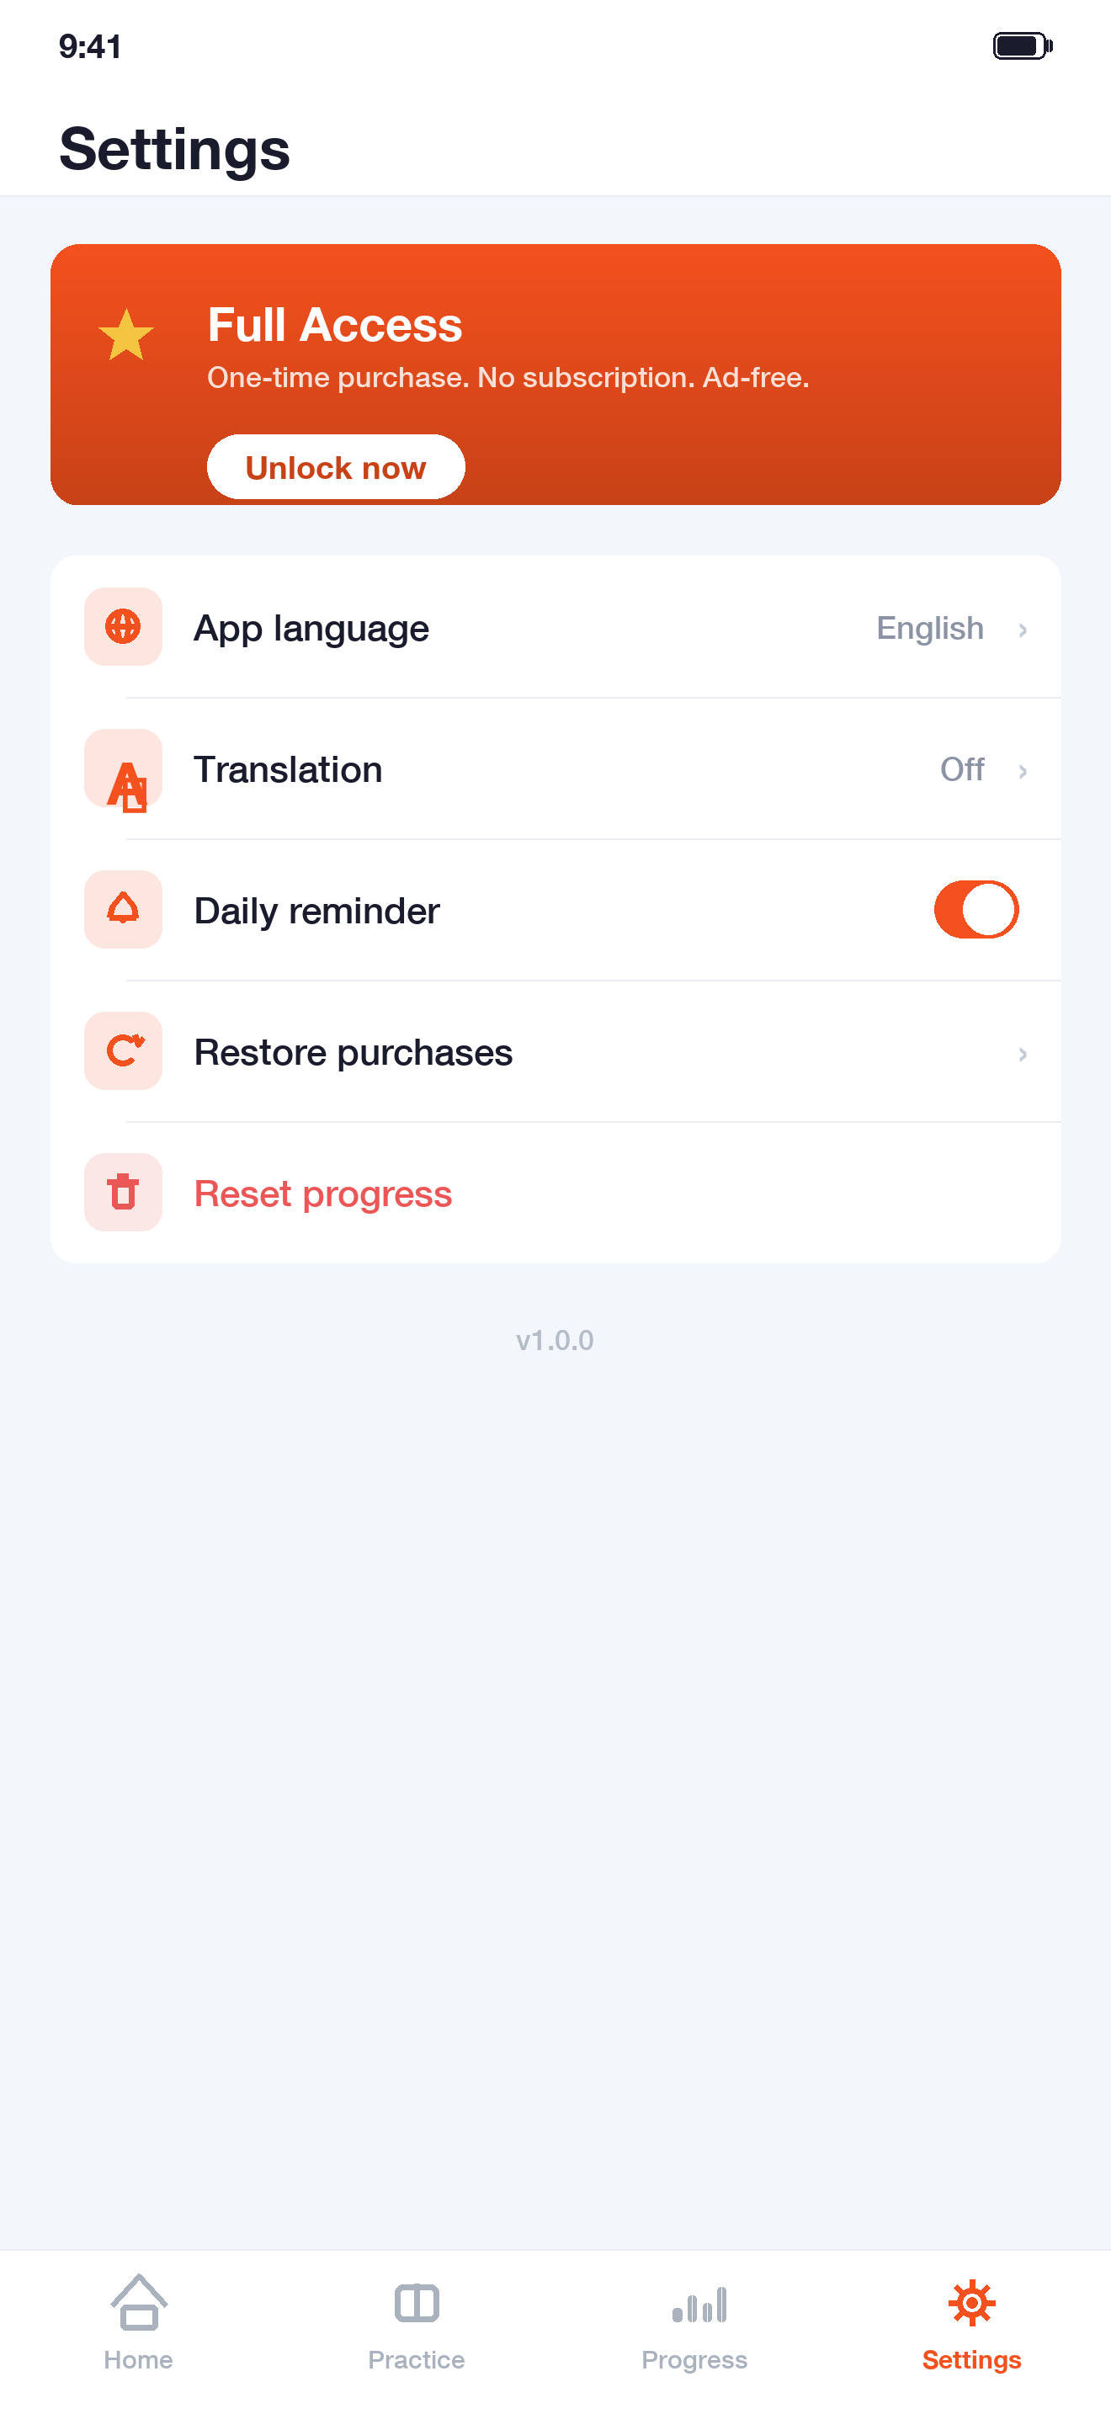Tap the Practice book icon
1111x2414 pixels.
coord(416,2303)
